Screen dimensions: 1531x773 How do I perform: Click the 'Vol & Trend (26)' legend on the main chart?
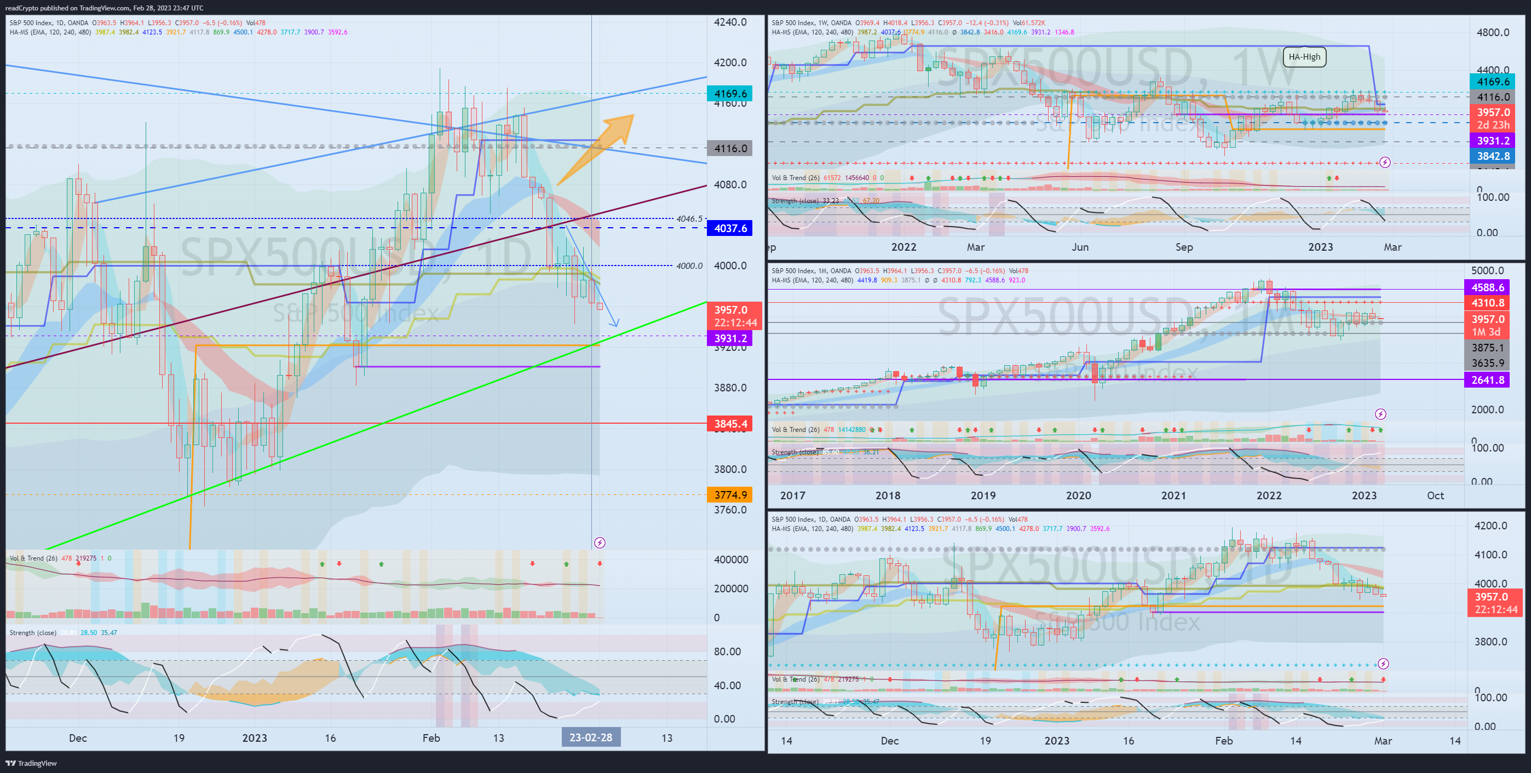33,558
